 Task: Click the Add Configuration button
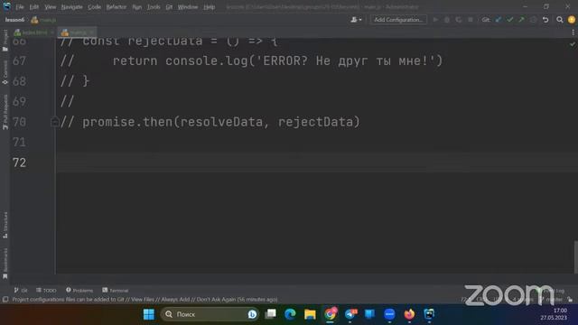coord(398,20)
